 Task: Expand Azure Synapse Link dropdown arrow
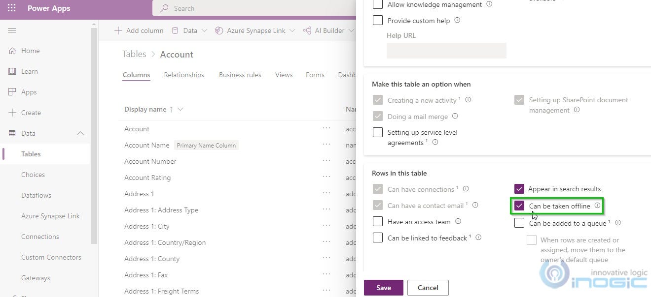tap(292, 30)
